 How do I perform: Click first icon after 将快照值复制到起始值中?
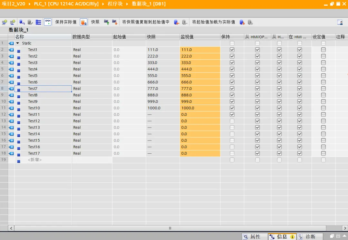click(x=177, y=22)
